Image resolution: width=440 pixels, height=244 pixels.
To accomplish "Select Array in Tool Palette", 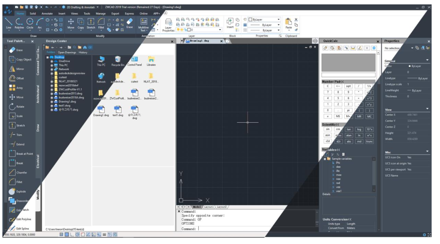I will [x=16, y=87].
